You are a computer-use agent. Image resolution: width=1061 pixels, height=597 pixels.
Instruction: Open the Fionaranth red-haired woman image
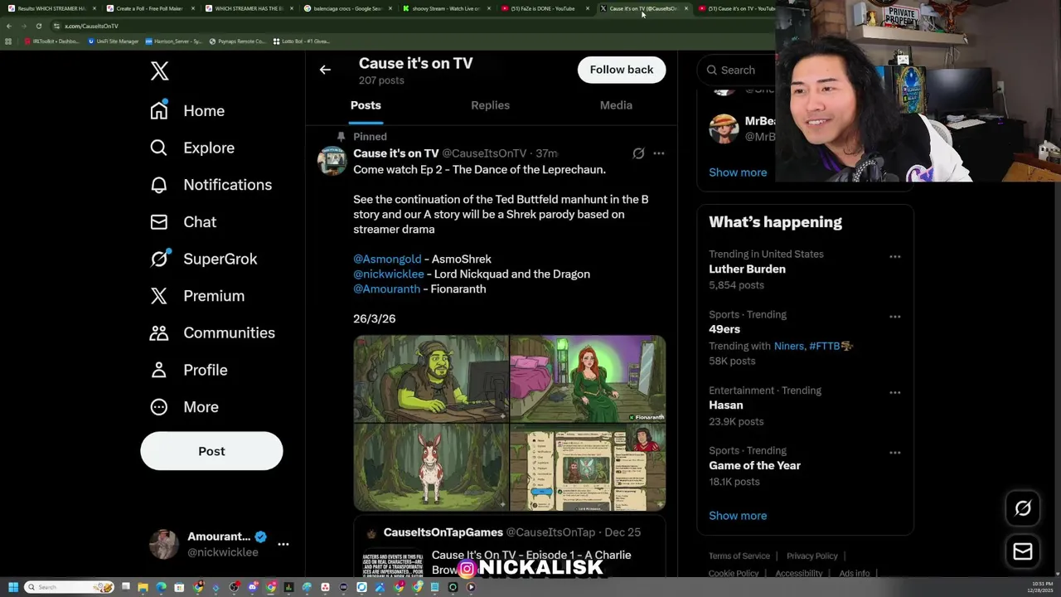pyautogui.click(x=588, y=378)
